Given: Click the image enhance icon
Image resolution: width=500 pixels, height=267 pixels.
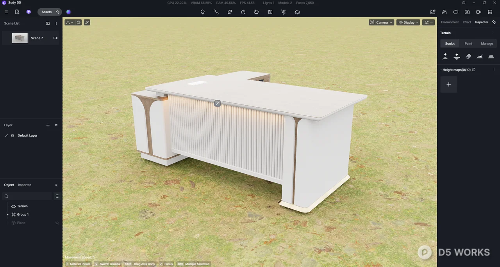Looking at the screenshot, I should tap(433, 12).
